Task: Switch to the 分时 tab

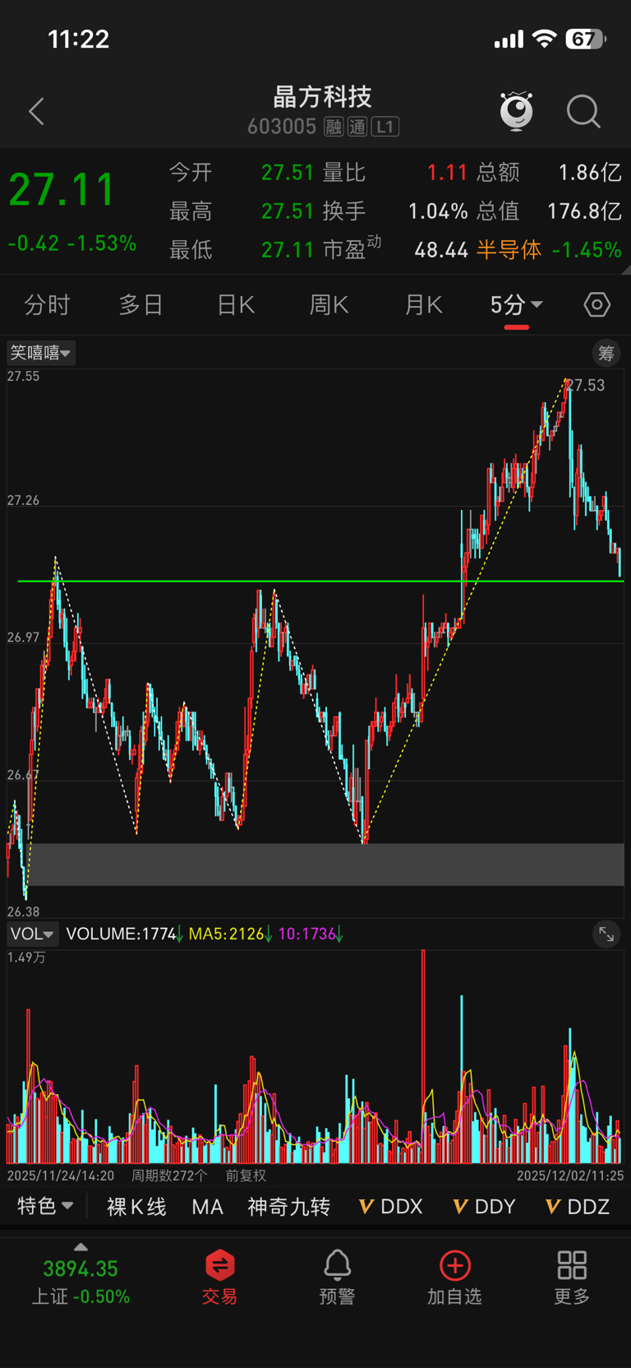Action: (47, 305)
